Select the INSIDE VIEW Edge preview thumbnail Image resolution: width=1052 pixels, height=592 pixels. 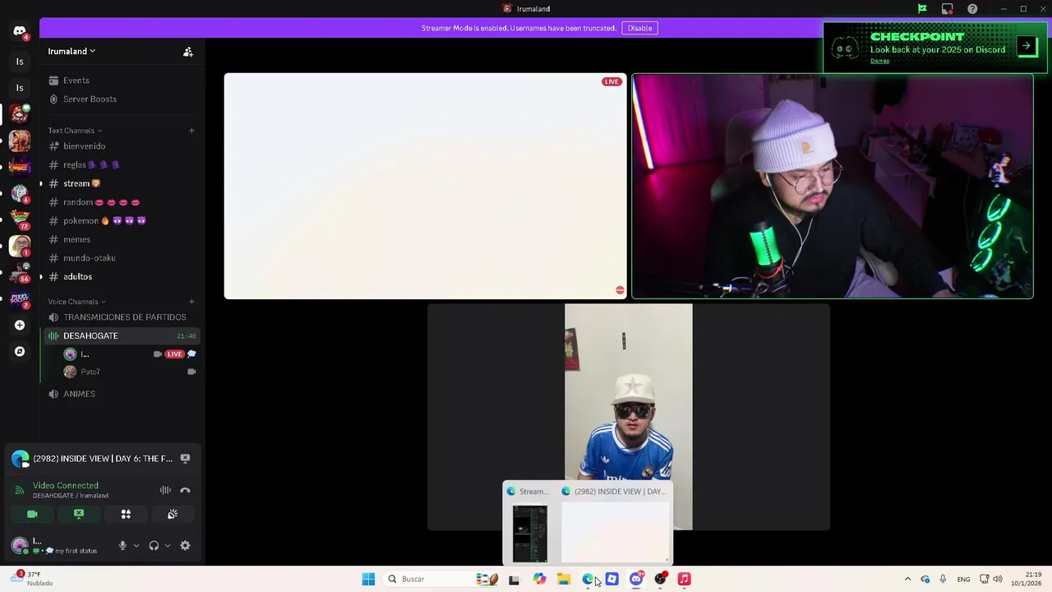tap(615, 533)
